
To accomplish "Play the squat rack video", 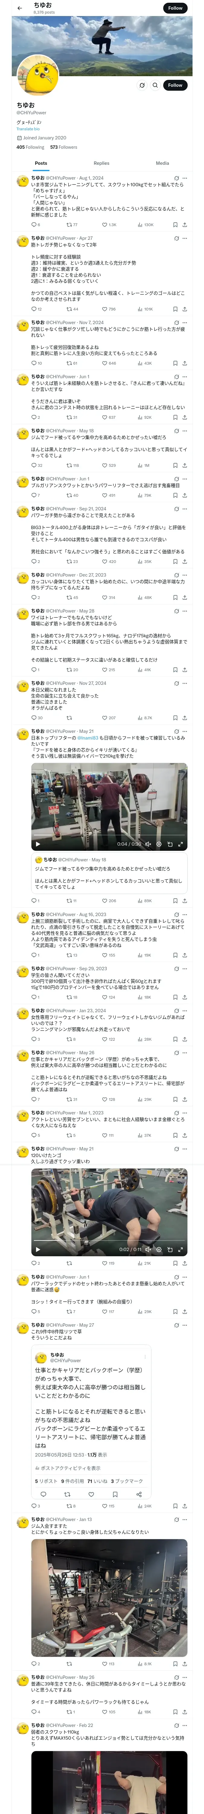I will 38,844.
